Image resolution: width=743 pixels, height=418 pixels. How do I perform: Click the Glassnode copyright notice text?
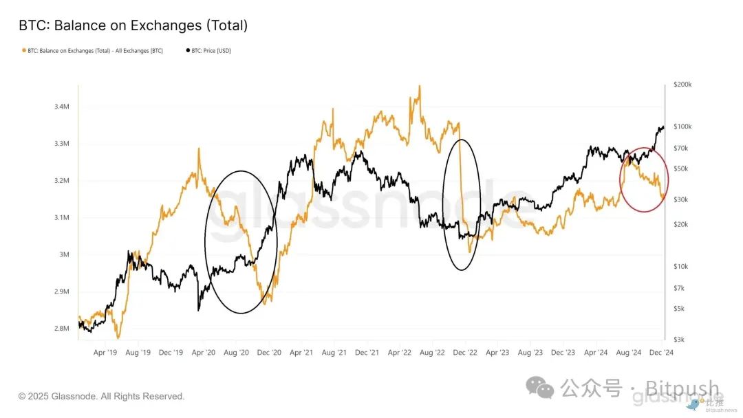pyautogui.click(x=101, y=396)
